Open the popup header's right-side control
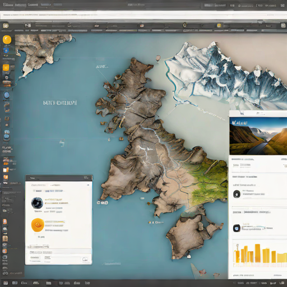 (86, 178)
